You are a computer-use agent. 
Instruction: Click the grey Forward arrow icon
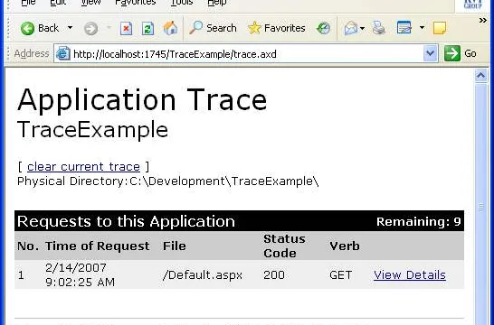(90, 29)
